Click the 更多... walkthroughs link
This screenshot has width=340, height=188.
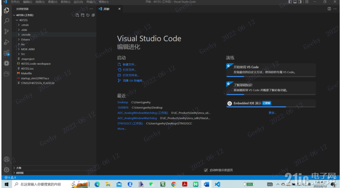272,113
